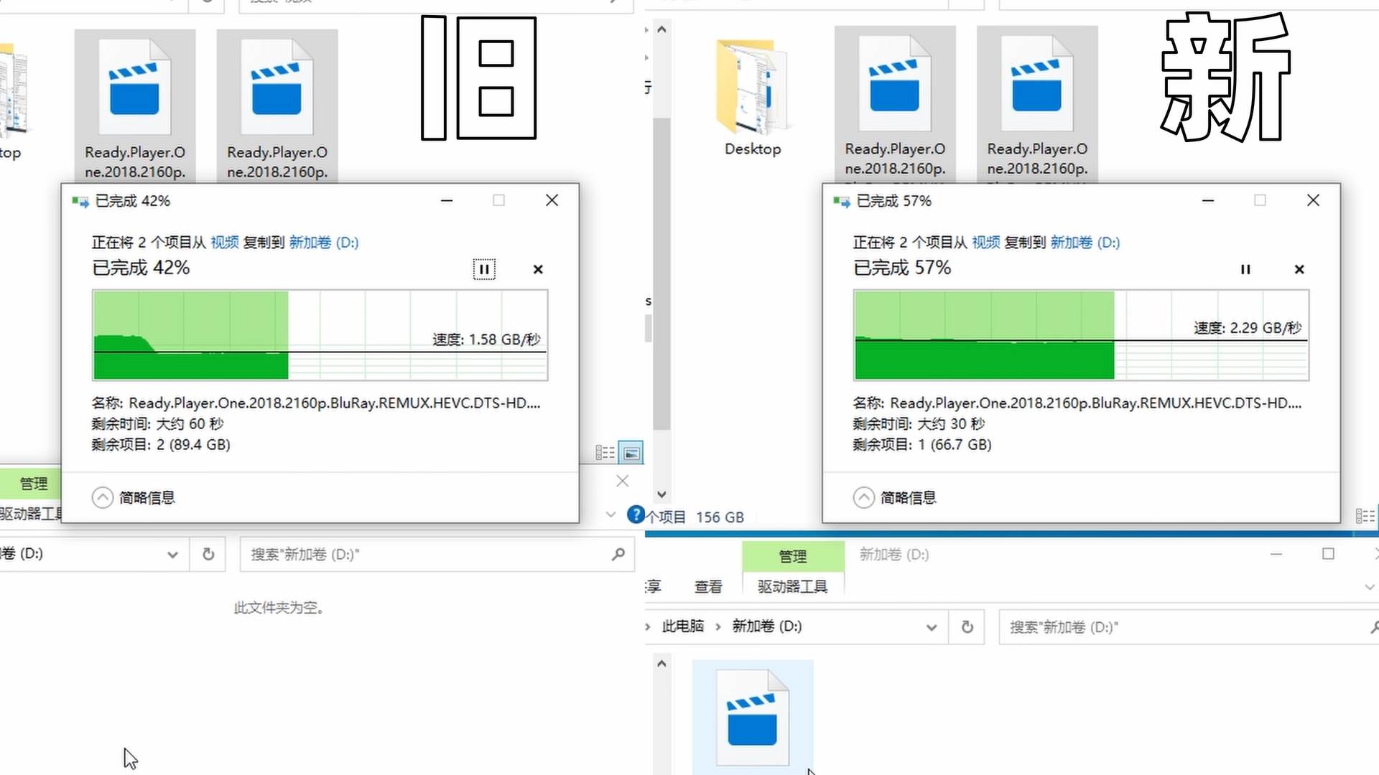
Task: Open the left D: address bar dropdown
Action: point(172,554)
